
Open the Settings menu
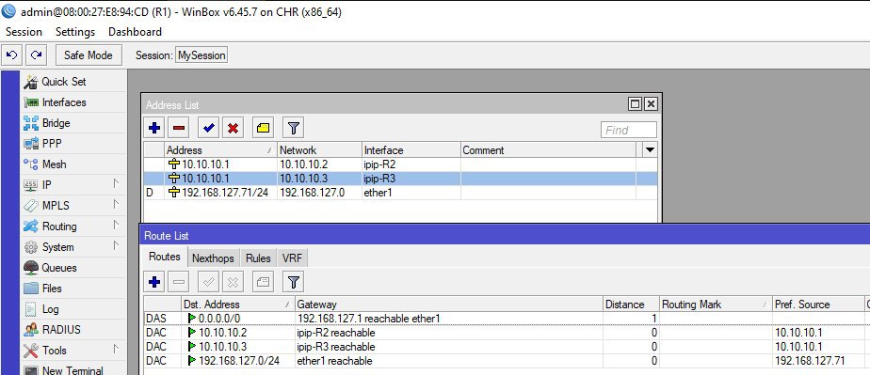[75, 32]
